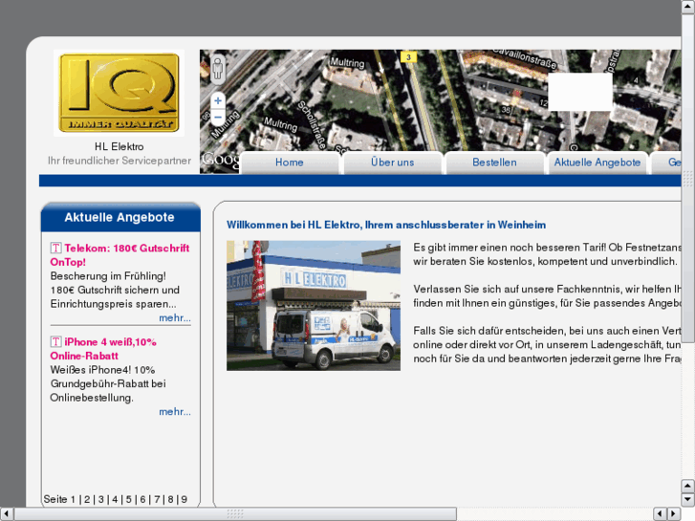Click mehr... under the Telekom Gutschrift offer
This screenshot has height=521, width=695.
pos(175,318)
